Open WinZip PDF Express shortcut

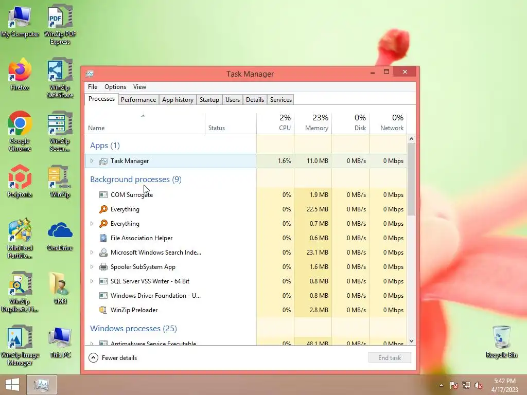[60, 24]
